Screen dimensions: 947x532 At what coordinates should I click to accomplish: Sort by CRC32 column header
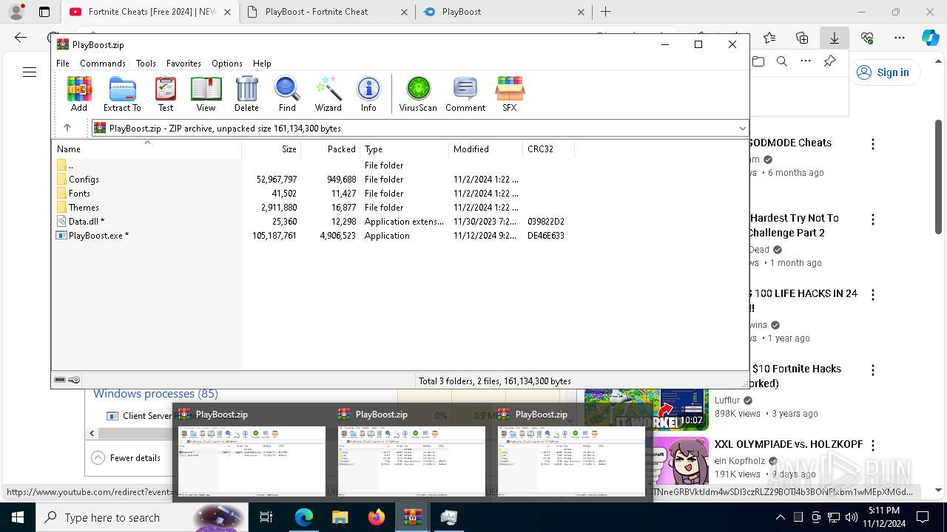tap(548, 149)
